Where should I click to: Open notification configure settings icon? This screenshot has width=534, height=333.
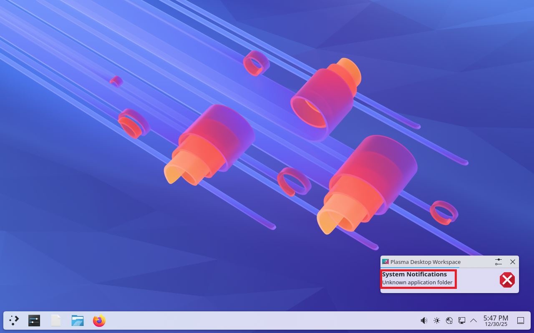point(499,262)
